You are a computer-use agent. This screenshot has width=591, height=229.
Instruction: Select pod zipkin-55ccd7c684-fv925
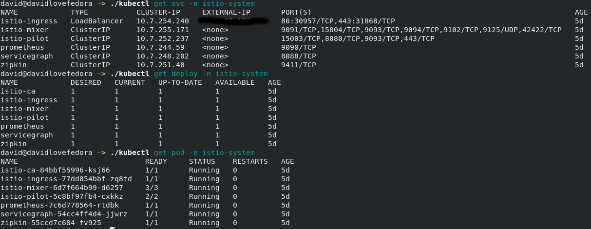51,223
